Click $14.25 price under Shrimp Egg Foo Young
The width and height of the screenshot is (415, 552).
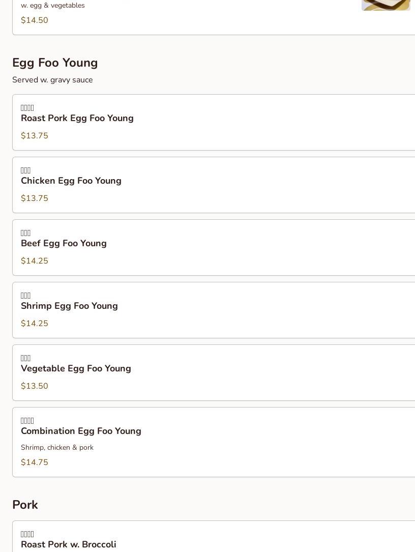35,324
